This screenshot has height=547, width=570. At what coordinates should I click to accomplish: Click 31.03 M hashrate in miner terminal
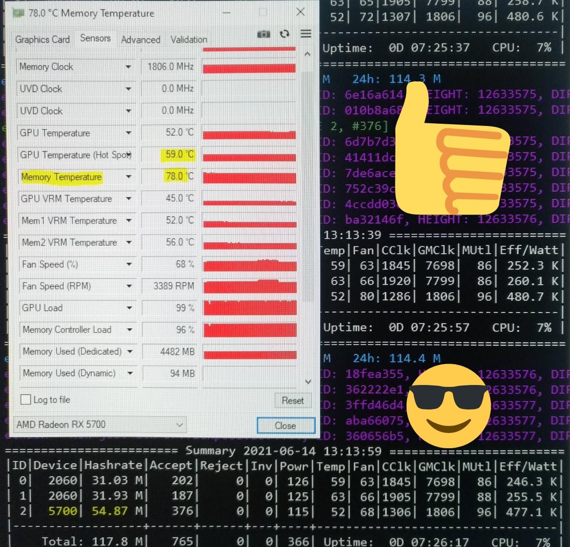click(117, 481)
